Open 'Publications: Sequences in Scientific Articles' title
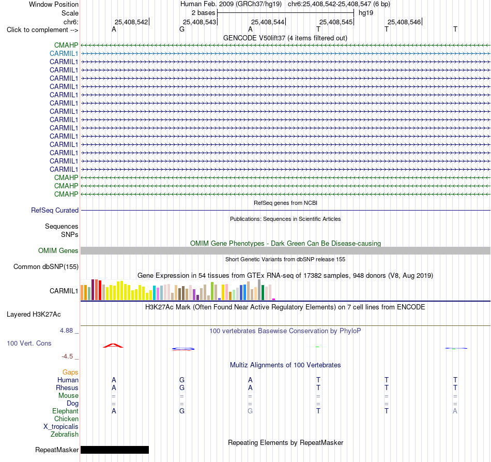Viewport: 491px width, 462px height. (285, 219)
